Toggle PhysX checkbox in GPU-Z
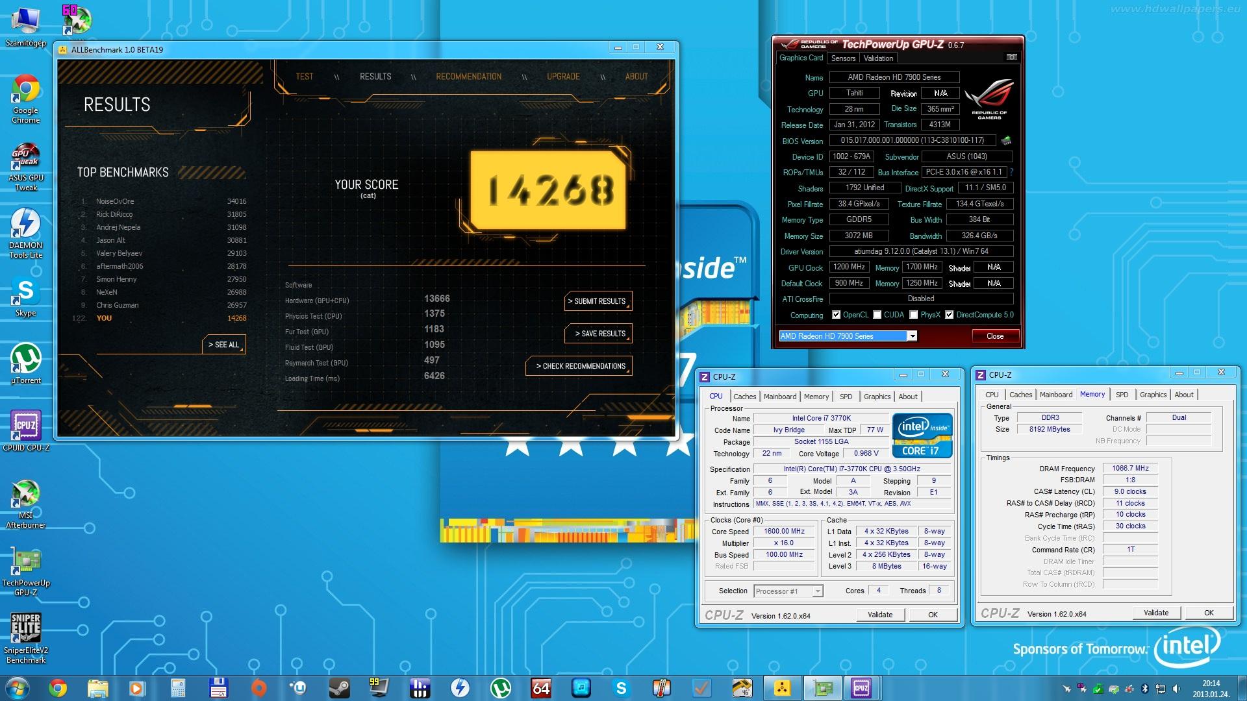Image resolution: width=1247 pixels, height=701 pixels. tap(914, 315)
